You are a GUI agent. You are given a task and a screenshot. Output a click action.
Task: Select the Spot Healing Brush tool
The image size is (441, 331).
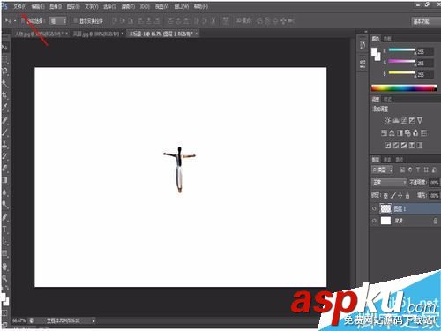pos(4,120)
